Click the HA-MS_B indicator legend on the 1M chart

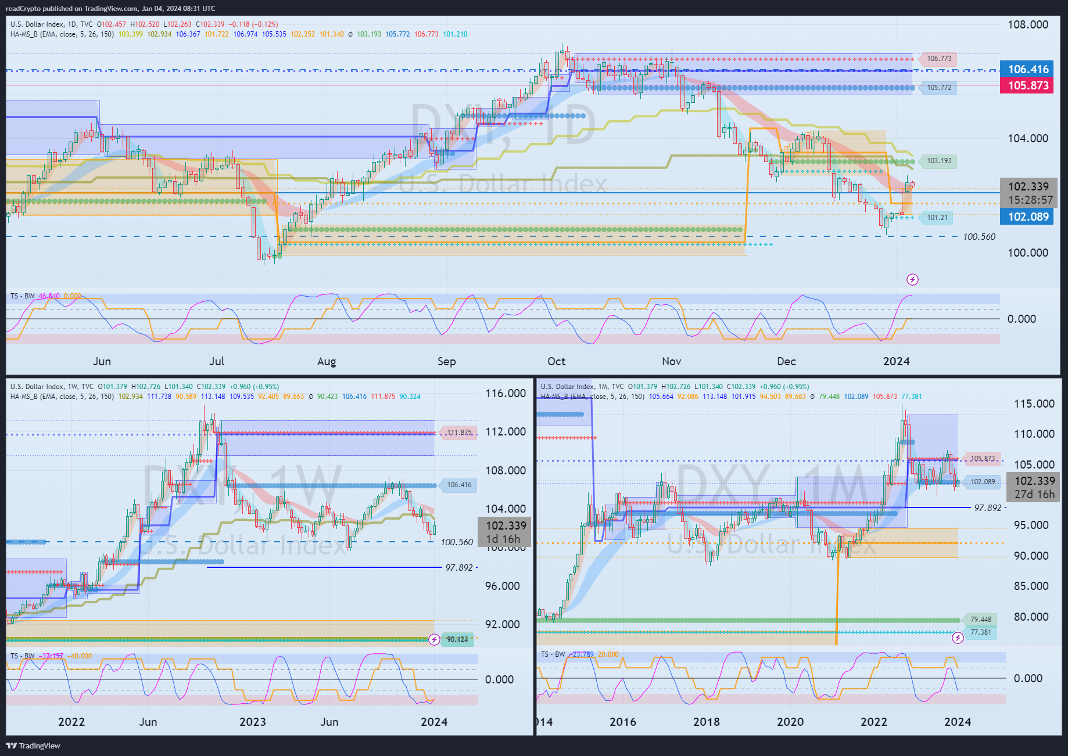click(x=593, y=397)
